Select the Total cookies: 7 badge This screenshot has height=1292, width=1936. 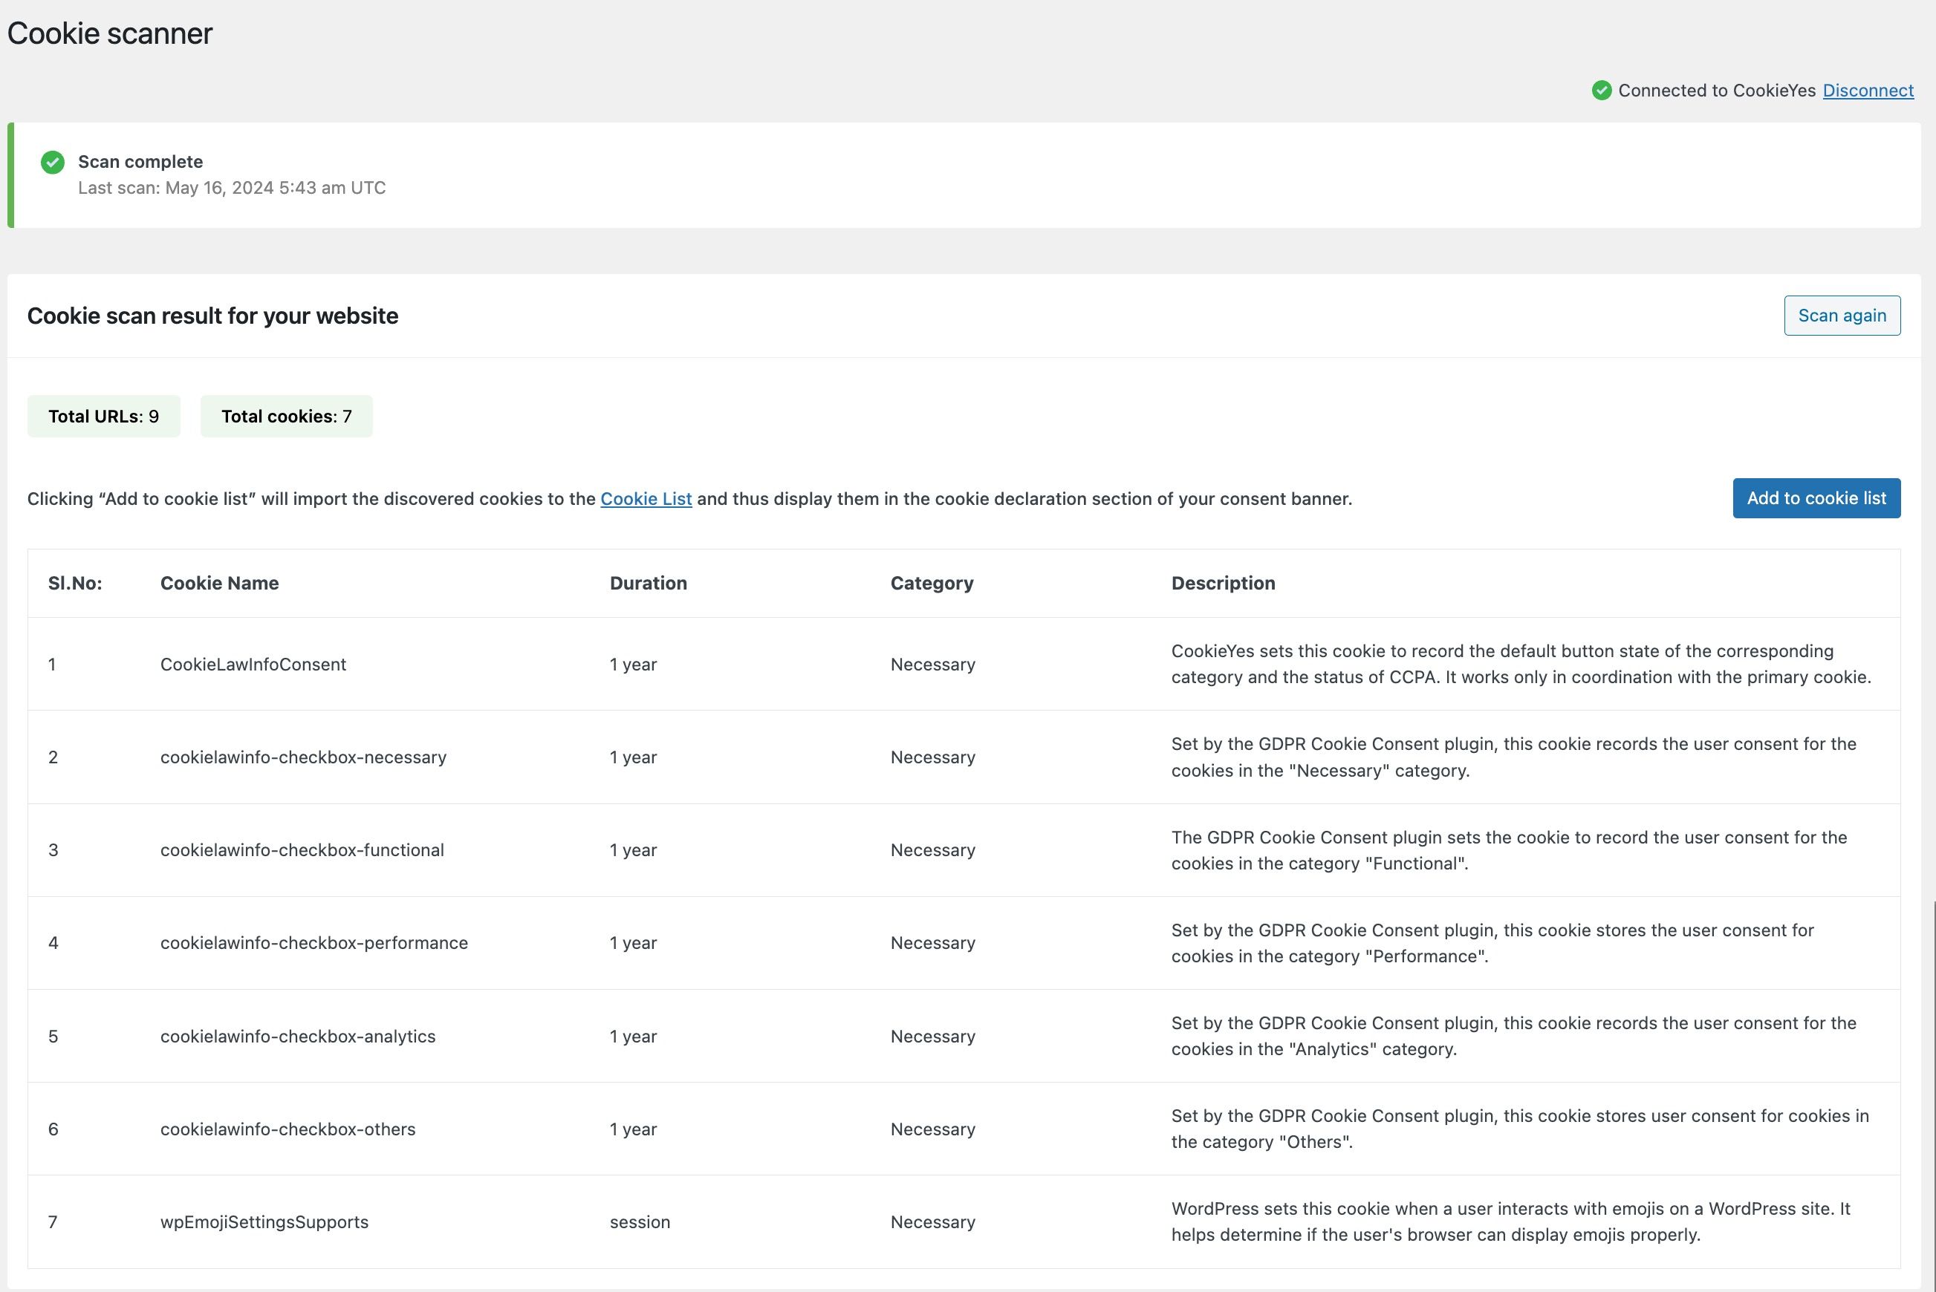click(287, 416)
